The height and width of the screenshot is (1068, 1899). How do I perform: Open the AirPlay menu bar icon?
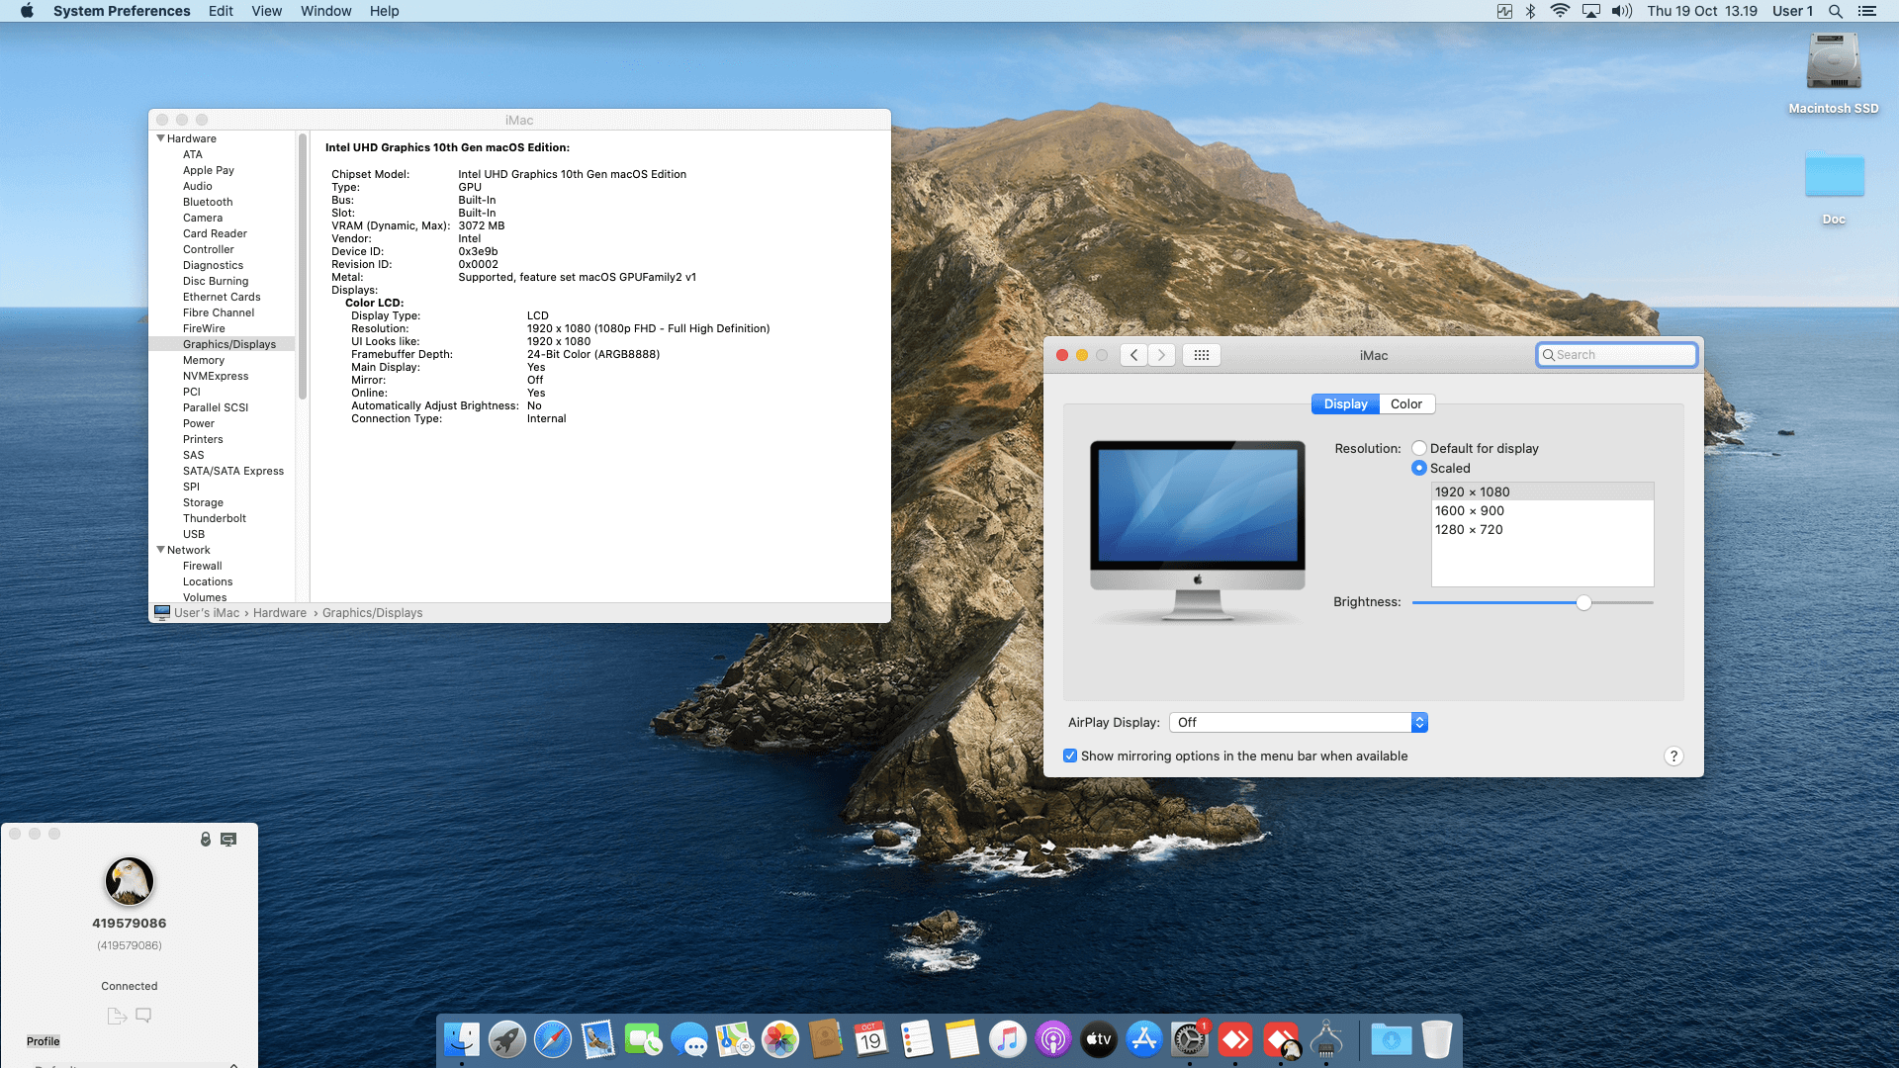point(1591,11)
